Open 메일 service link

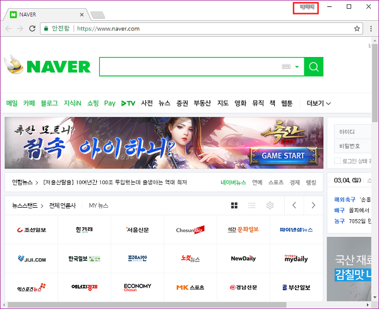[12, 103]
